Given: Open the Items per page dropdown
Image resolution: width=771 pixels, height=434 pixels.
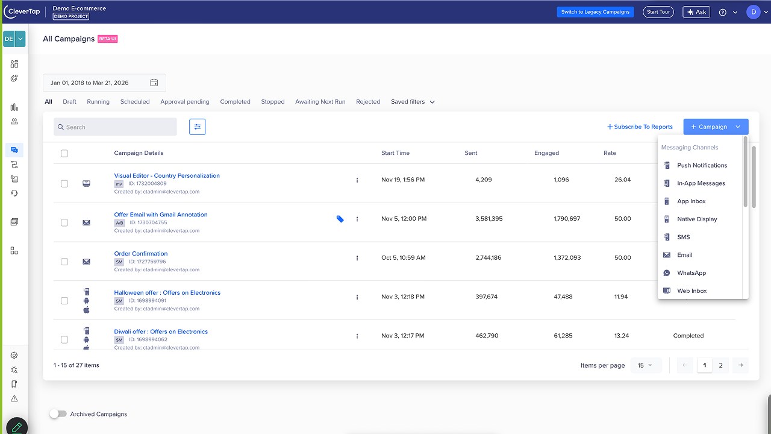Looking at the screenshot, I should pos(646,365).
